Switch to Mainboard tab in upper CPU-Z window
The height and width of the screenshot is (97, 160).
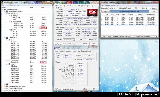pos(68,6)
